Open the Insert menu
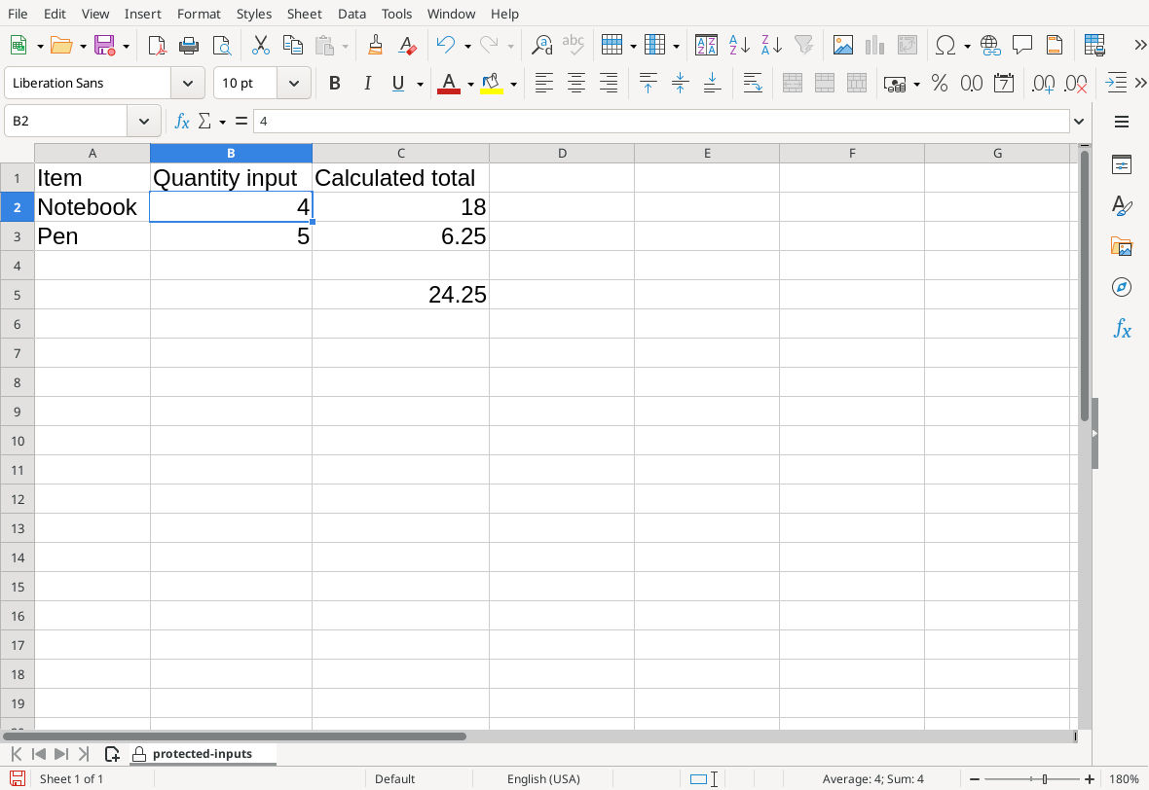This screenshot has height=790, width=1149. [143, 14]
